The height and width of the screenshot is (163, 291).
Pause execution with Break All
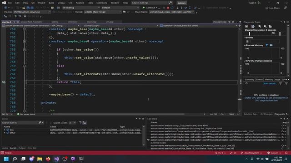point(164,8)
